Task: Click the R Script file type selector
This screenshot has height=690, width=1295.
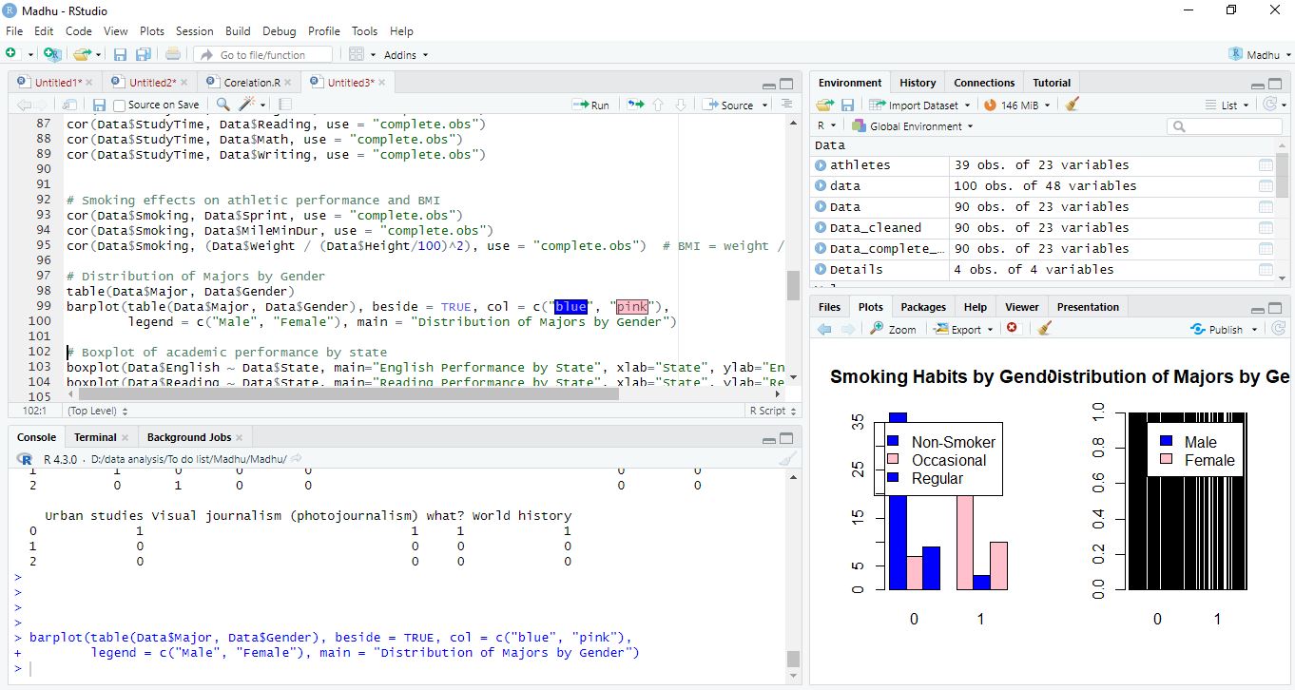Action: pyautogui.click(x=773, y=411)
